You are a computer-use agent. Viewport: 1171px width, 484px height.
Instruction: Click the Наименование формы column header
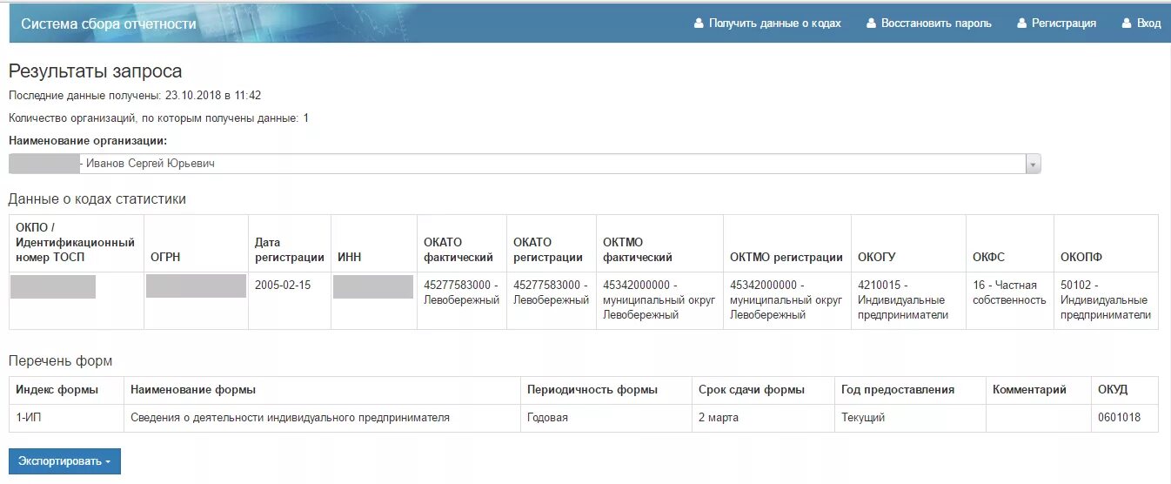(322, 390)
